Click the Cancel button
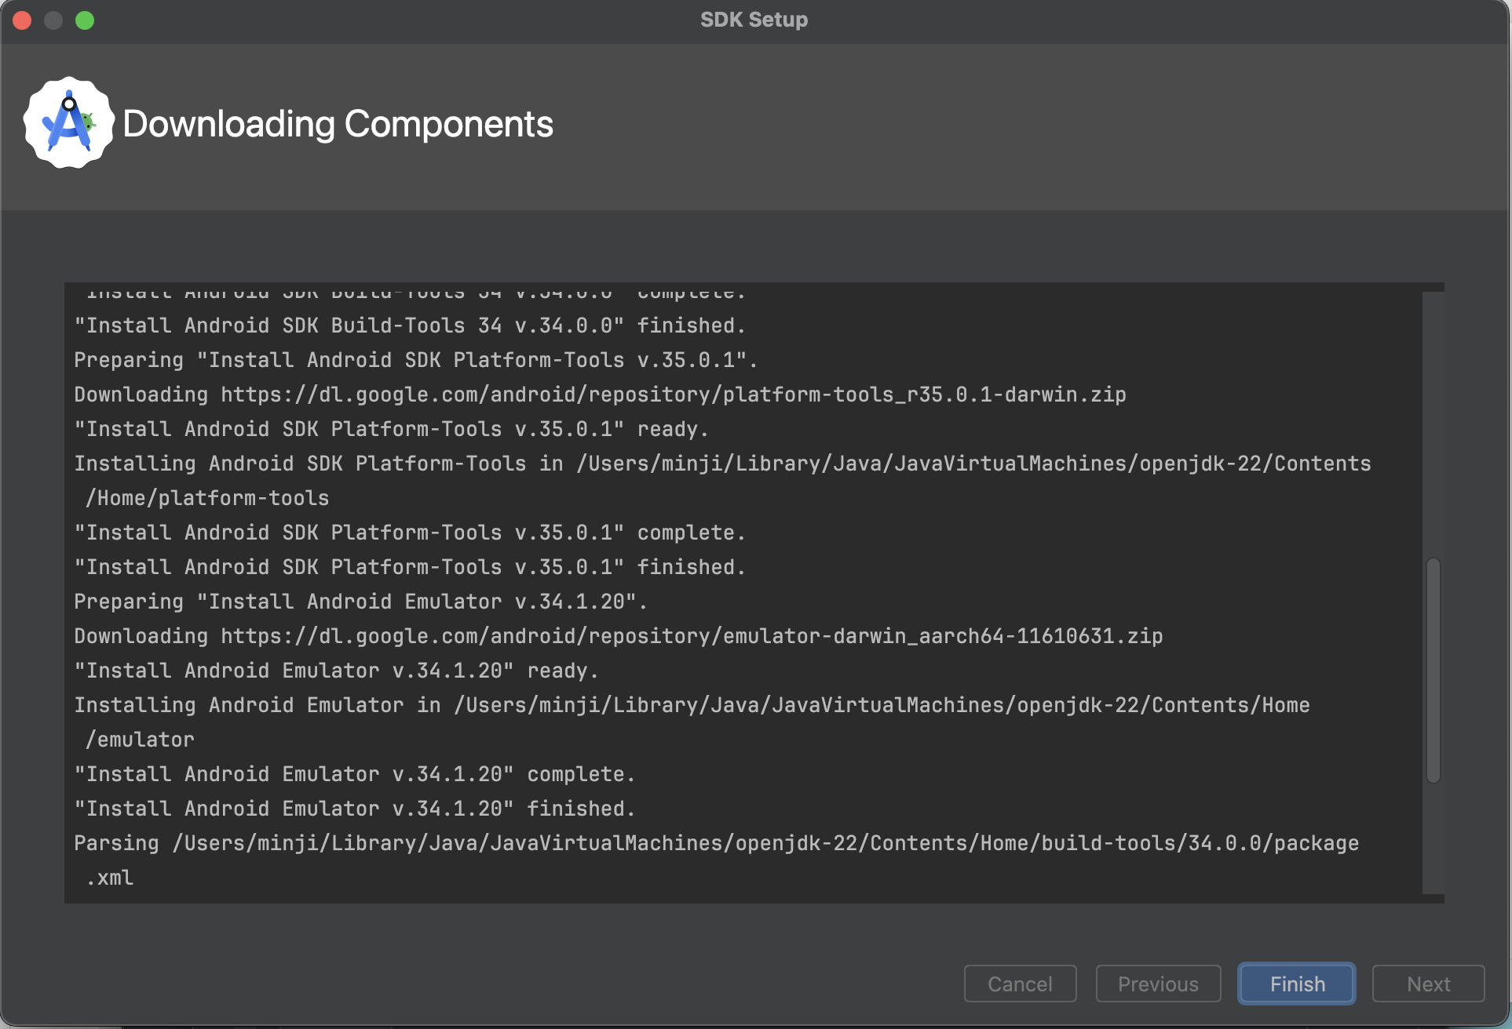 (x=1020, y=984)
